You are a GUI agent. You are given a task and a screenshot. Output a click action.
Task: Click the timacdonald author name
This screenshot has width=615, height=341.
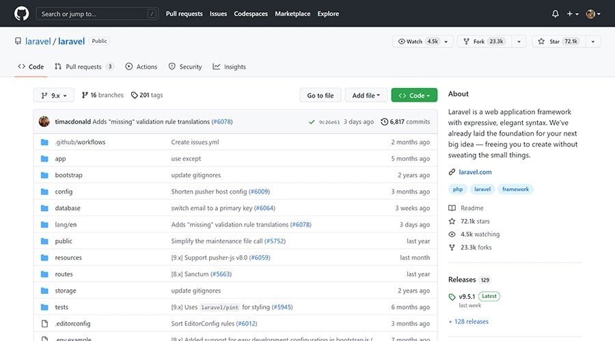click(x=73, y=122)
